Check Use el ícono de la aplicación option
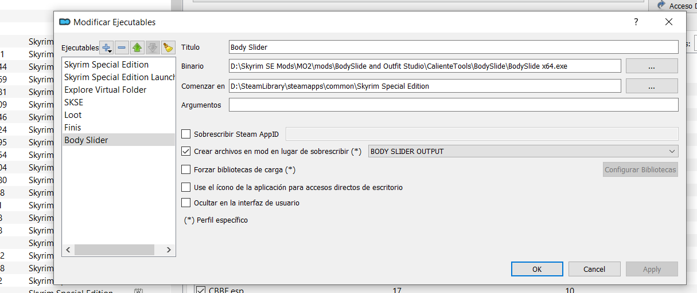The height and width of the screenshot is (293, 697). (186, 187)
